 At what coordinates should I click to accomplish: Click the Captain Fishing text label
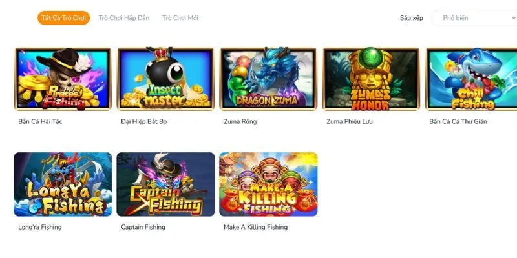coord(143,227)
